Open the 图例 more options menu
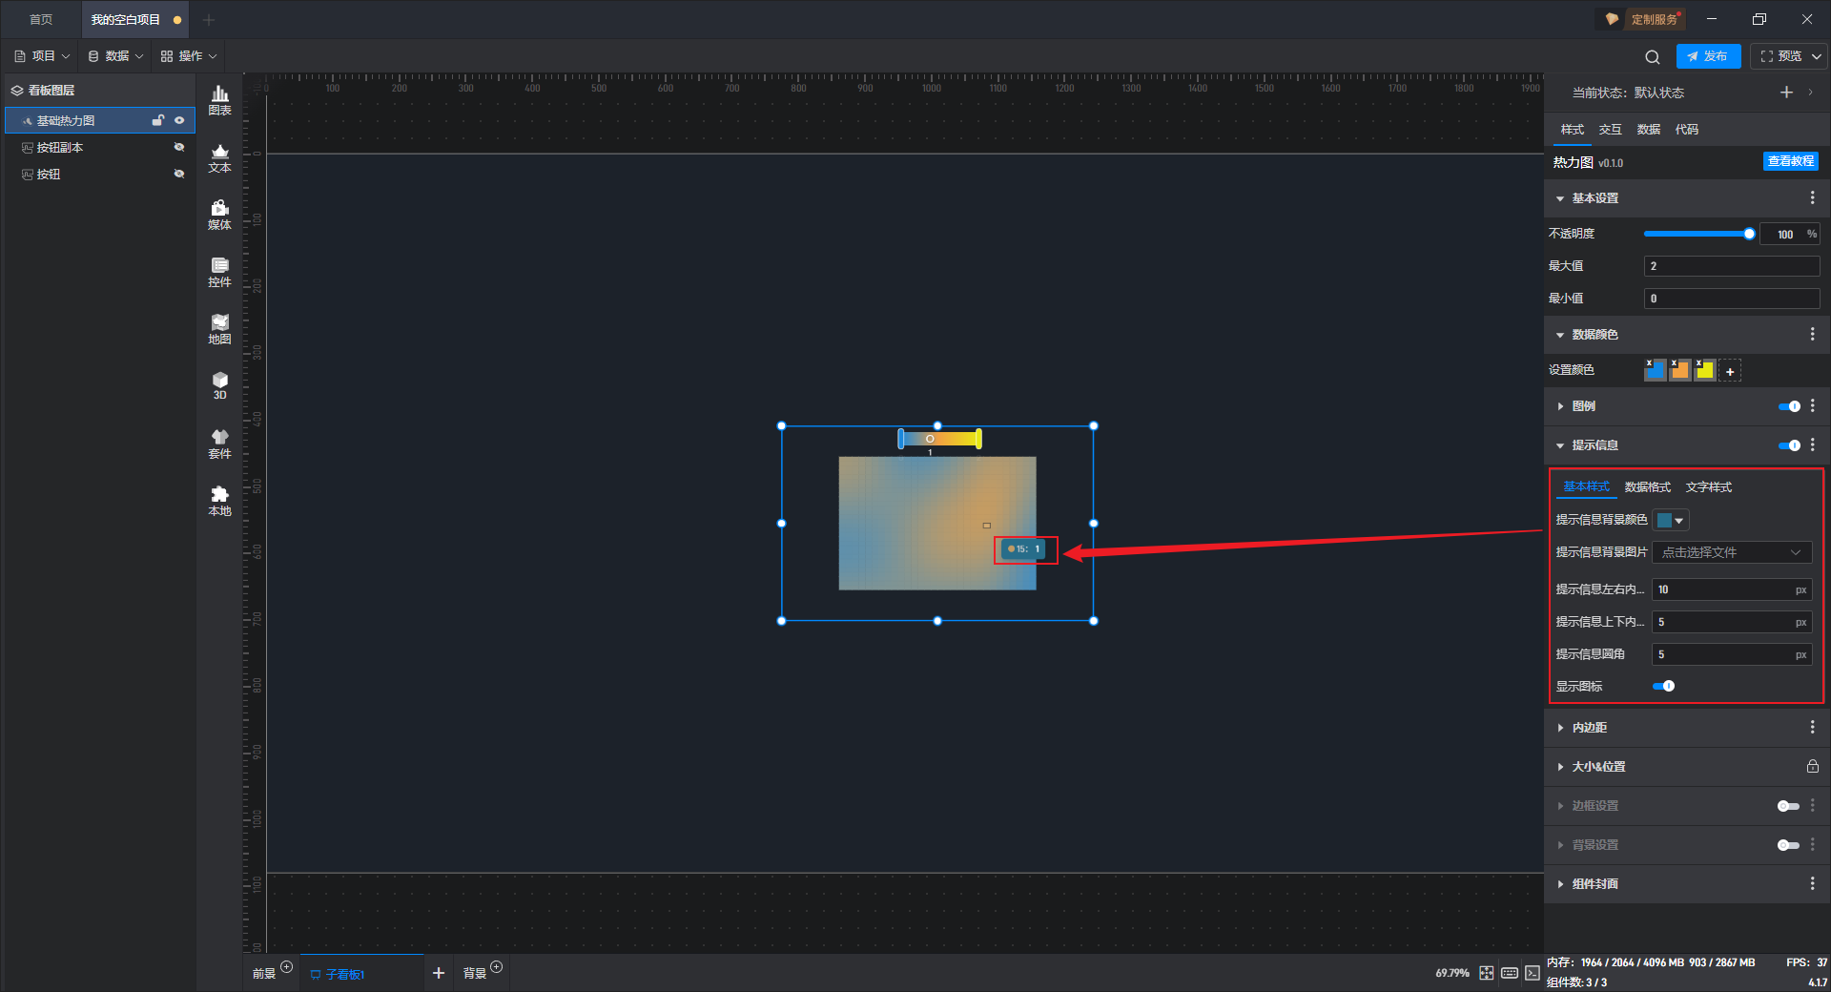 pos(1812,405)
